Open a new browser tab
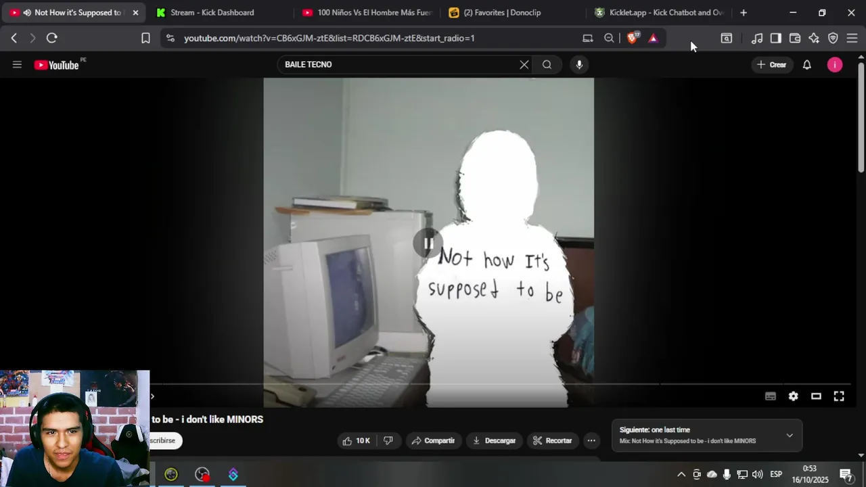 click(744, 12)
